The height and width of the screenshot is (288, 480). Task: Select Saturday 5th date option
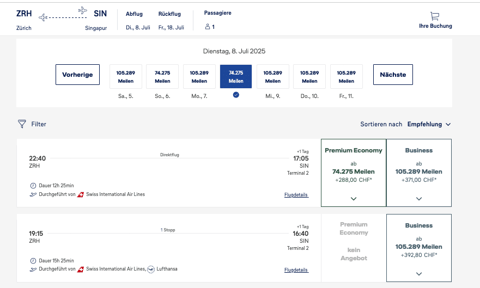[x=125, y=77]
